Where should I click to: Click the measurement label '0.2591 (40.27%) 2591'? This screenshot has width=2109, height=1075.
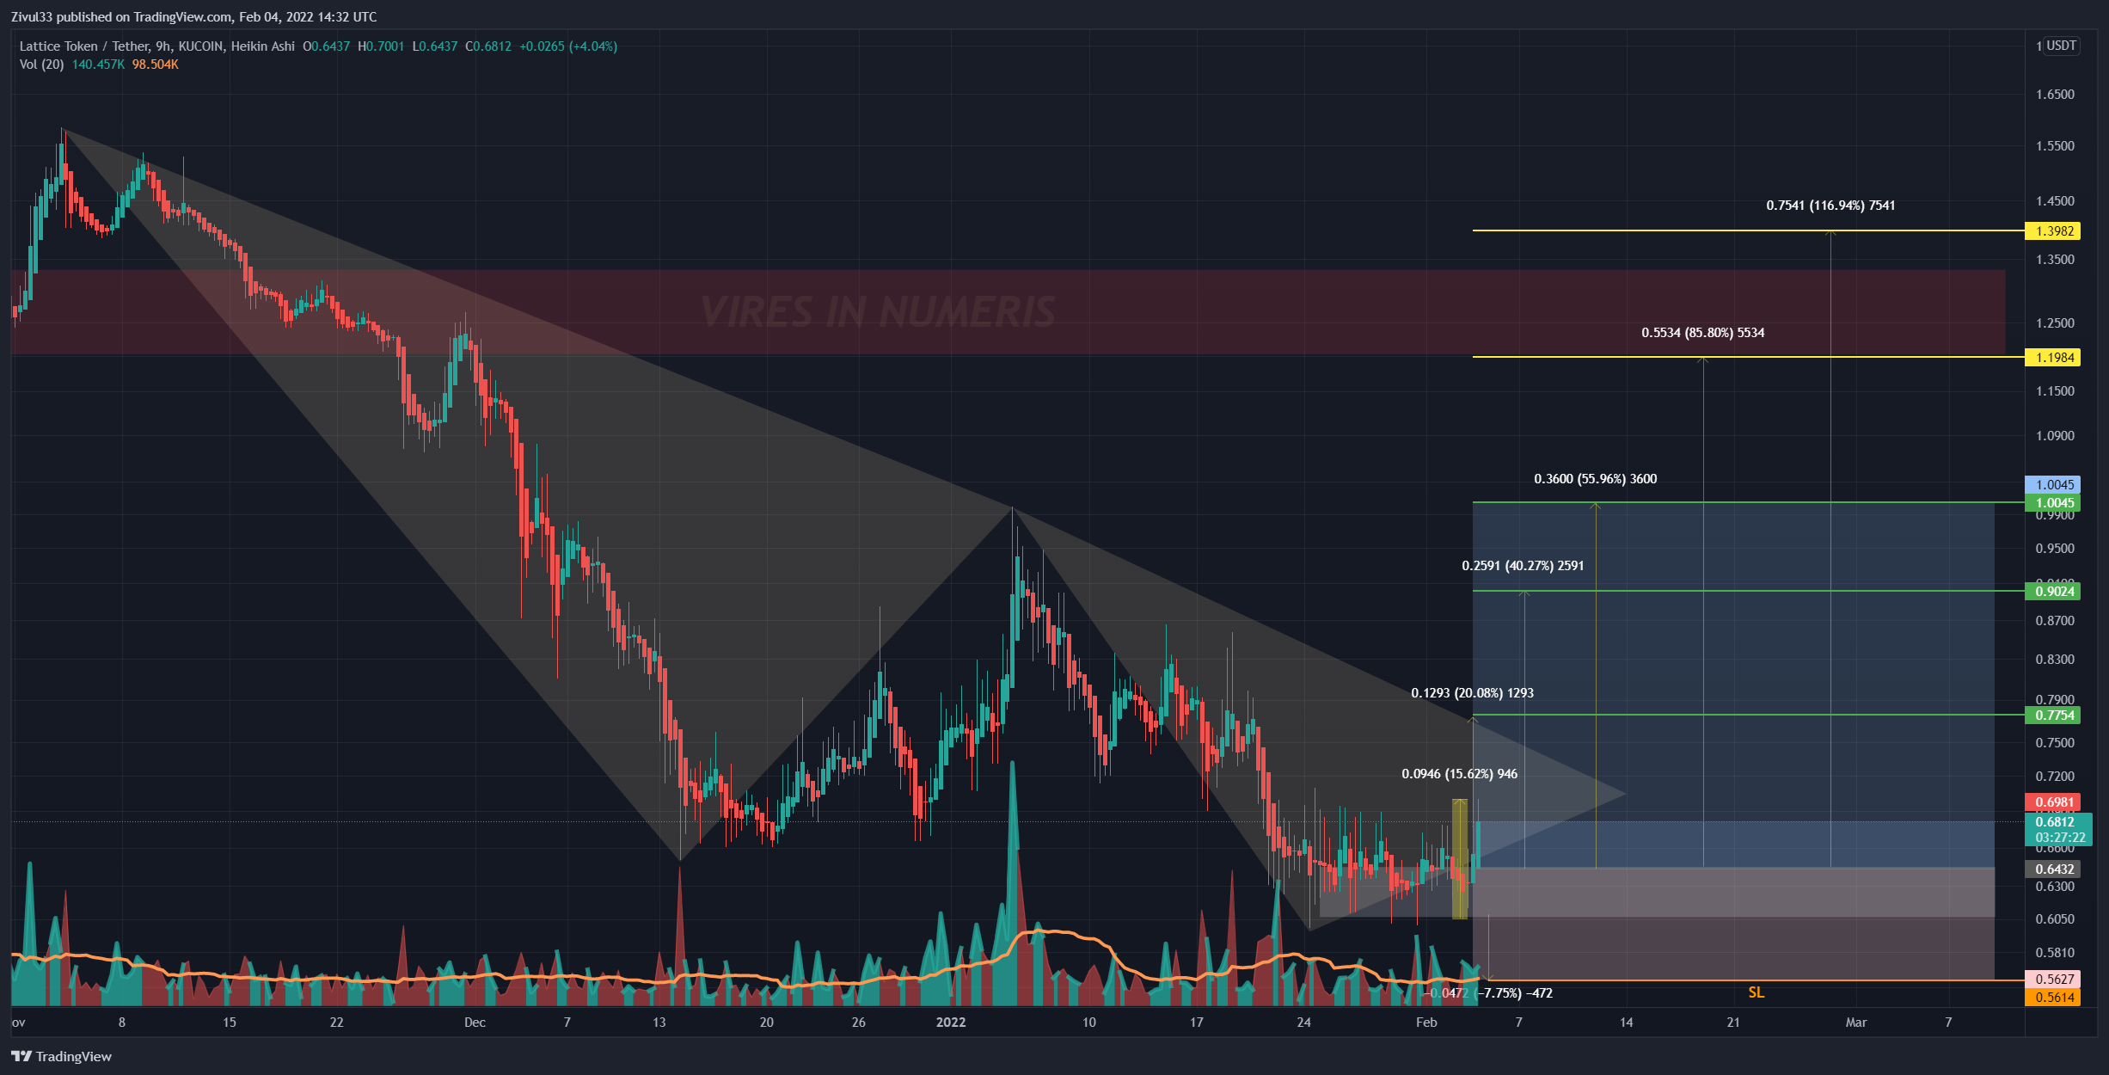pos(1523,566)
